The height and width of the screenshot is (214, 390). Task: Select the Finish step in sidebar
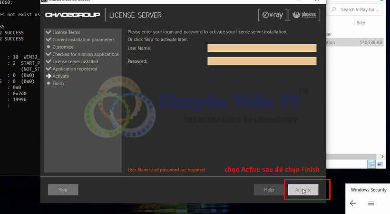pyautogui.click(x=58, y=83)
